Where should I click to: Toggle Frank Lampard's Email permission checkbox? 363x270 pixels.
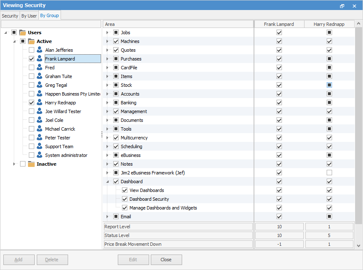[279, 216]
